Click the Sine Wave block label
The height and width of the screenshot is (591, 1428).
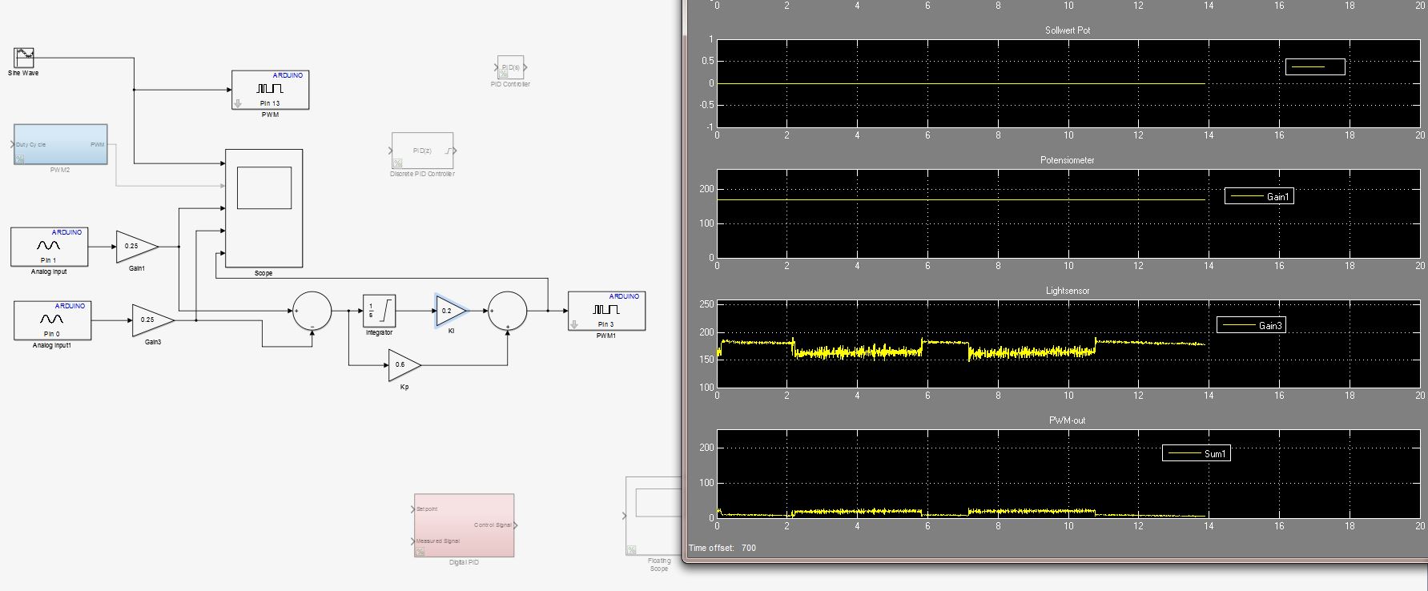23,73
